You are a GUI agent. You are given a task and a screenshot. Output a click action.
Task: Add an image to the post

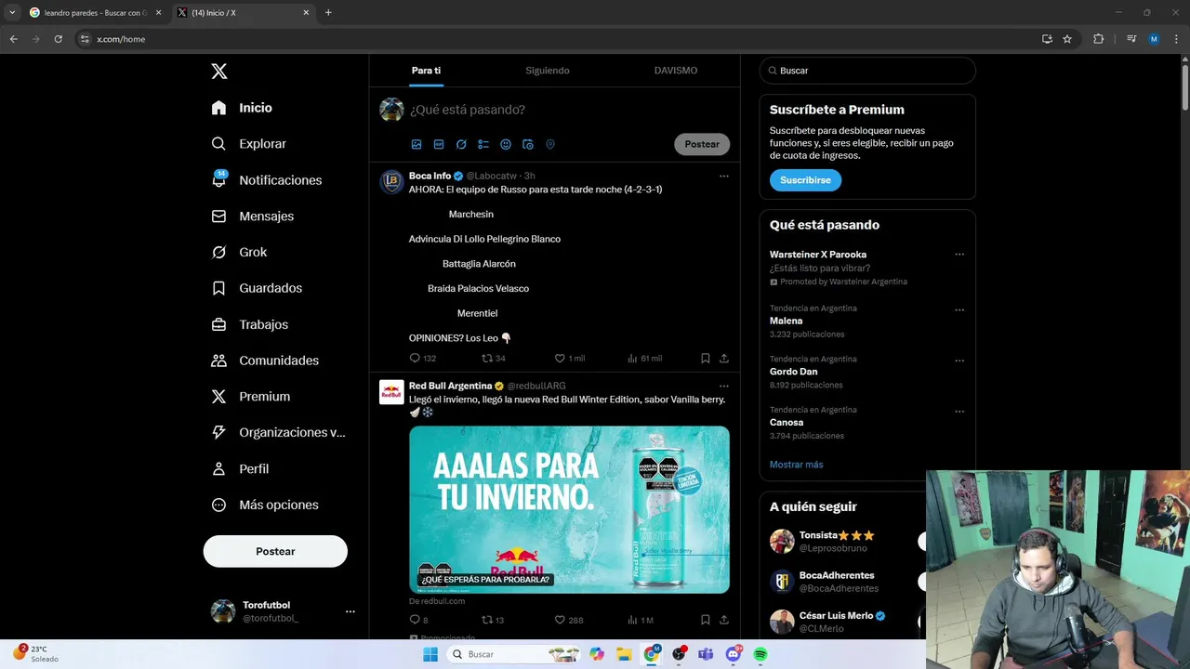coord(416,144)
